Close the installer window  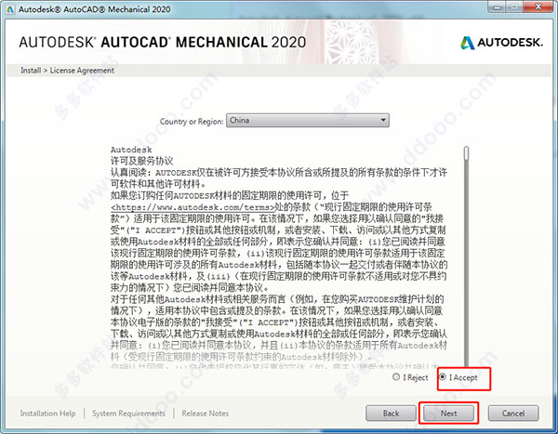pos(538,7)
